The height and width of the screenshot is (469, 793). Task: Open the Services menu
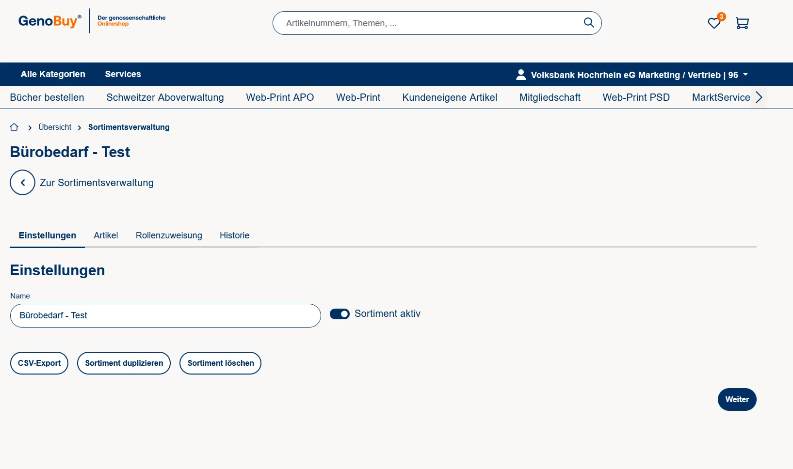pyautogui.click(x=123, y=74)
